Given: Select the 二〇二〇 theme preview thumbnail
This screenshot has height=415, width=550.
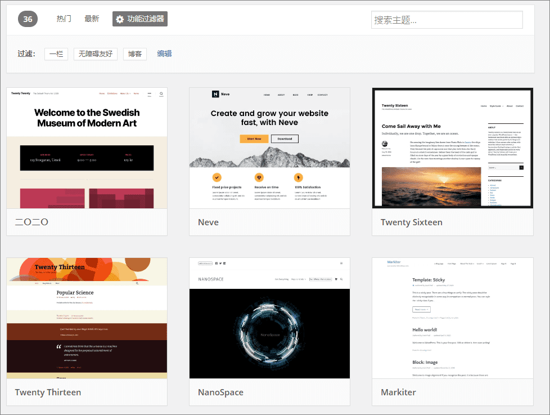Looking at the screenshot, I should [87, 148].
